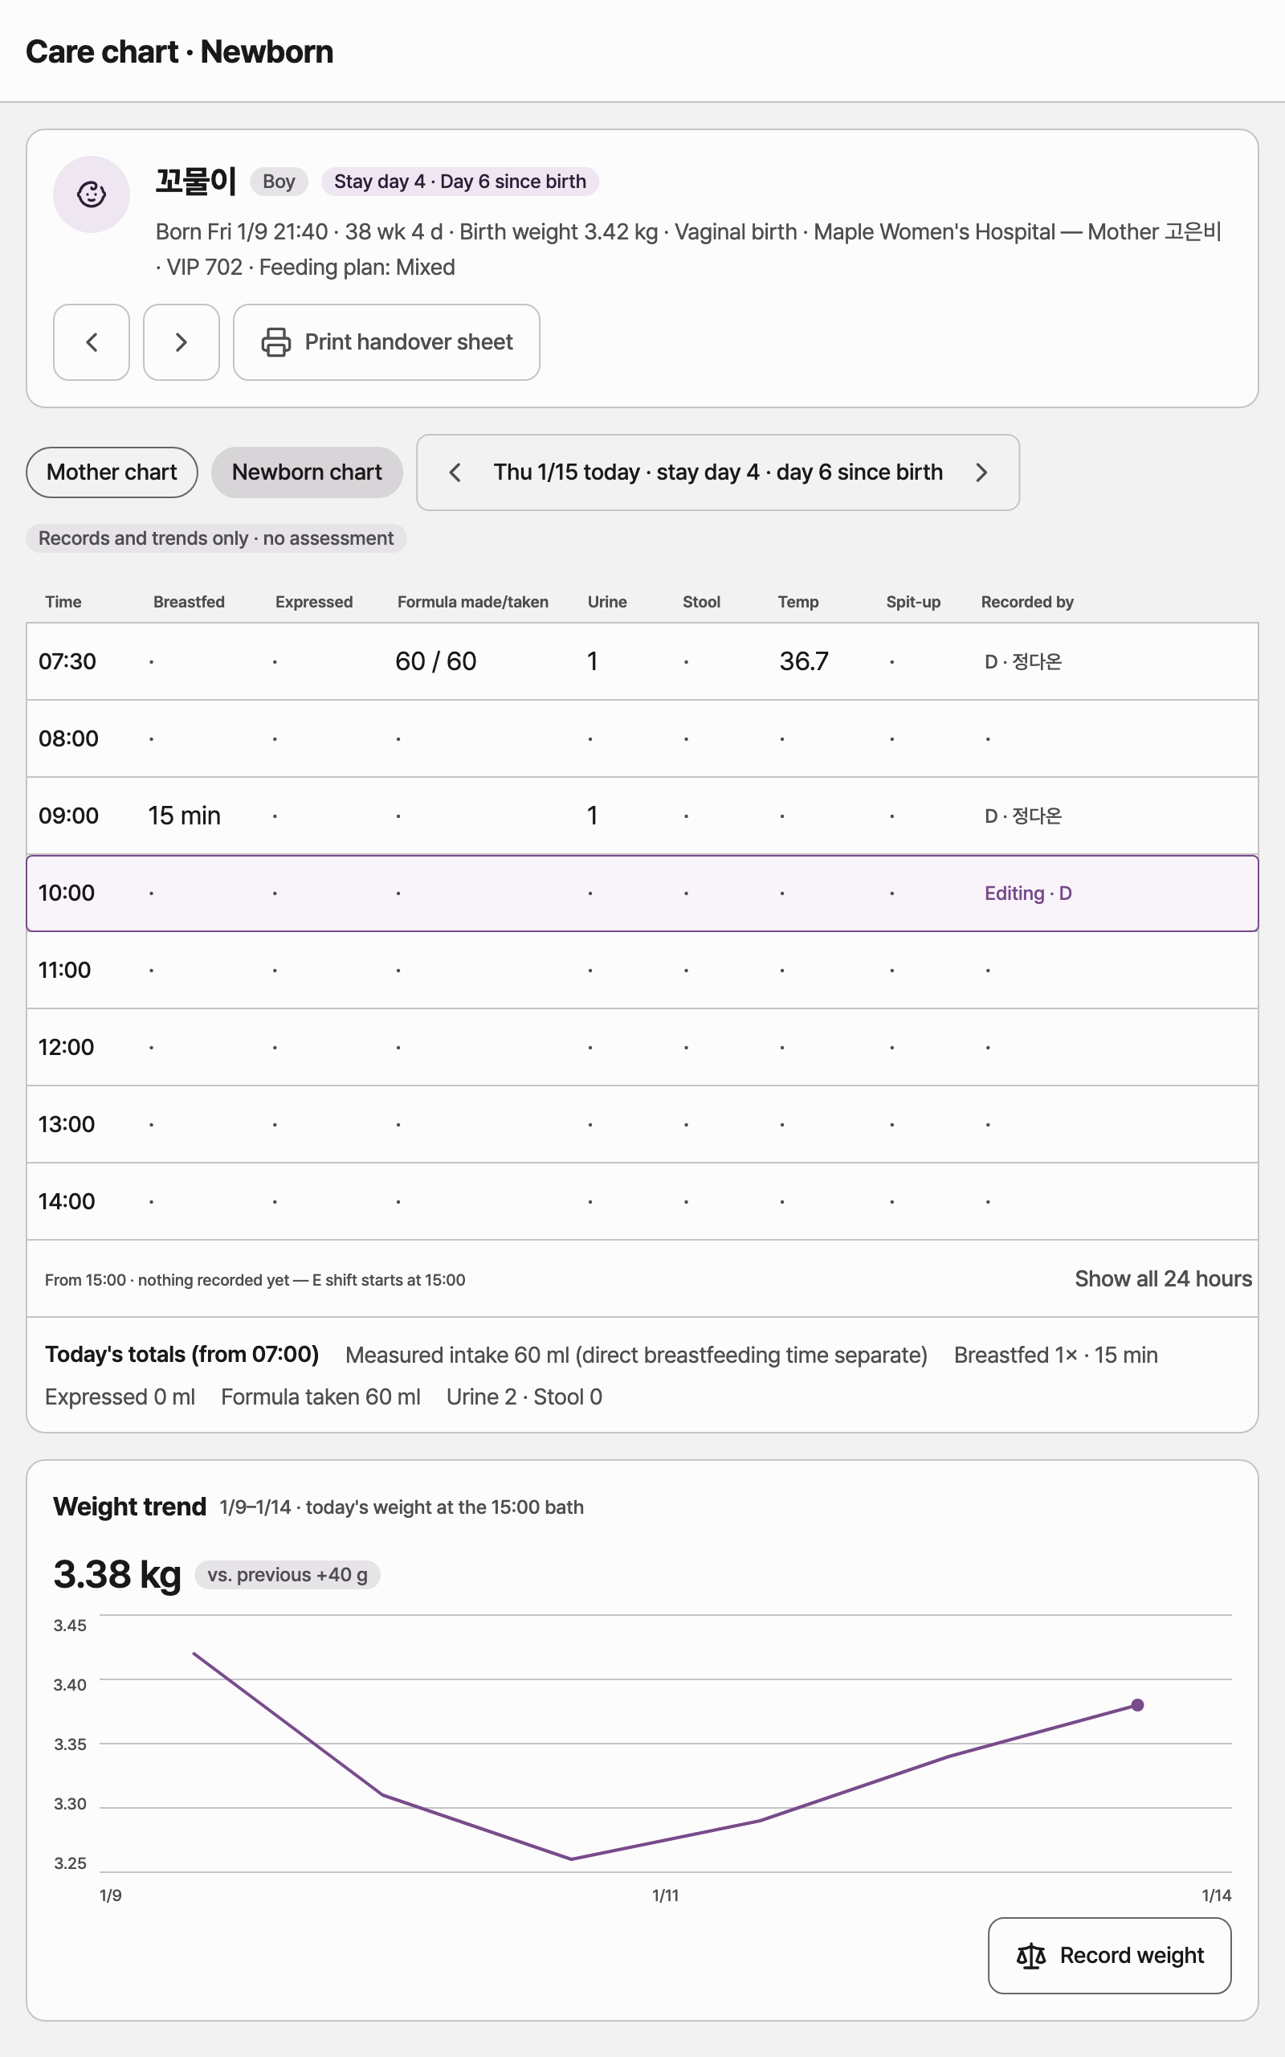The height and width of the screenshot is (2057, 1285).
Task: Click the scale icon in Record weight
Action: tap(1031, 1956)
